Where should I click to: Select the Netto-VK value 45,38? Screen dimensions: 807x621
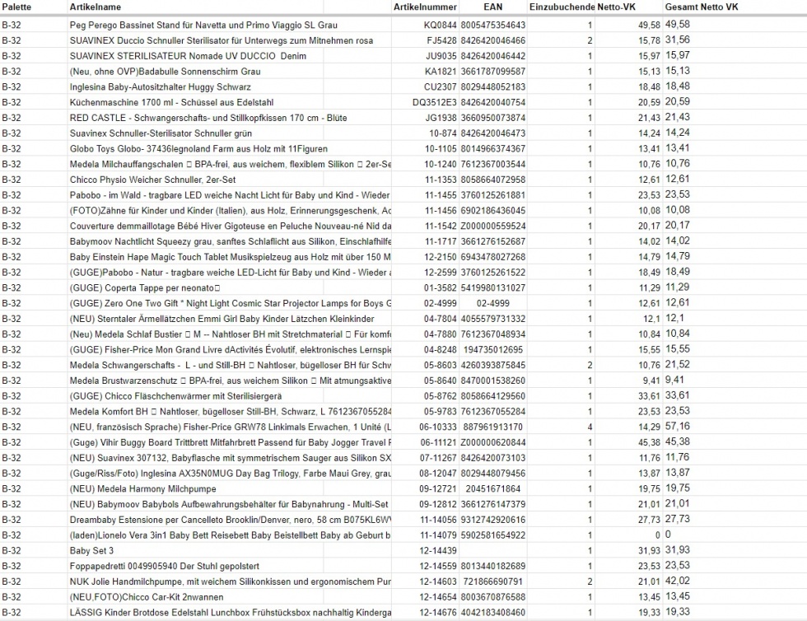pyautogui.click(x=649, y=442)
